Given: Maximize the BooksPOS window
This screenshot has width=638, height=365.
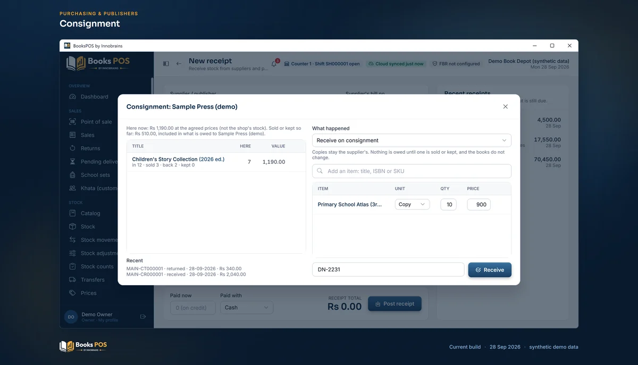Looking at the screenshot, I should click(x=552, y=46).
